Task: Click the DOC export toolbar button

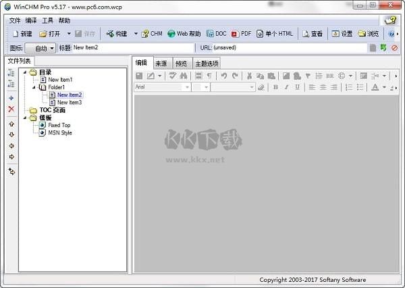Action: point(217,34)
